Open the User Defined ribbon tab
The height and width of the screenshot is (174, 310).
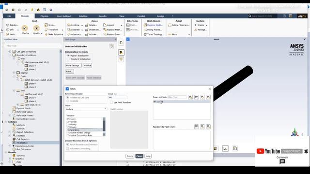(x=63, y=16)
